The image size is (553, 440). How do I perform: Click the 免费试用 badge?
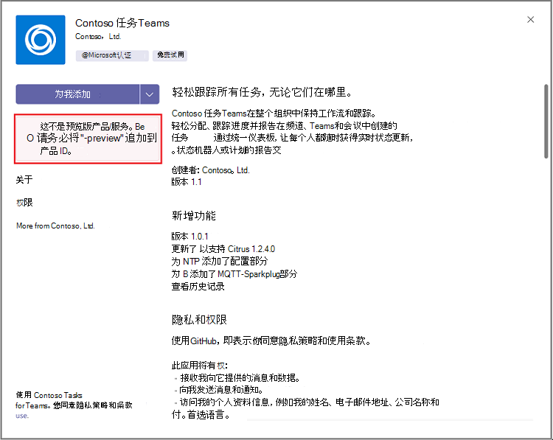[x=170, y=55]
